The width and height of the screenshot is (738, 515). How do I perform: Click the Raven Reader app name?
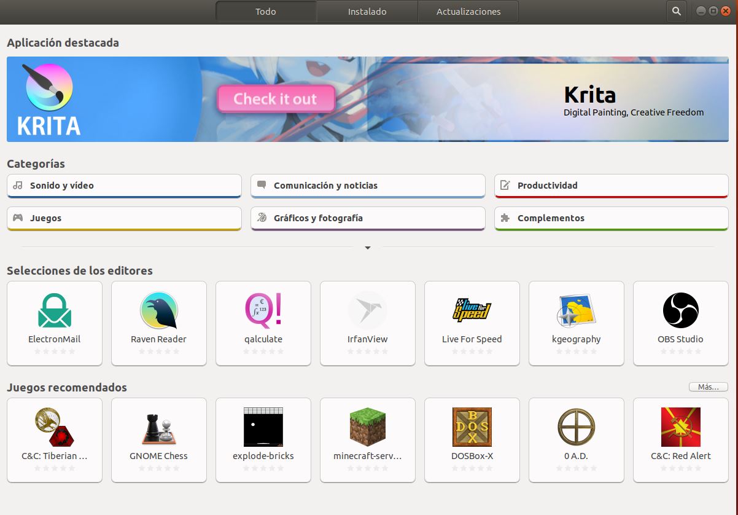point(159,339)
